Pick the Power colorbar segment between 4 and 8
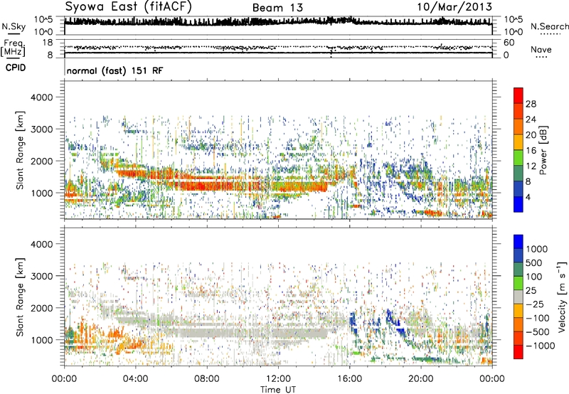The width and height of the screenshot is (569, 394). (x=519, y=189)
